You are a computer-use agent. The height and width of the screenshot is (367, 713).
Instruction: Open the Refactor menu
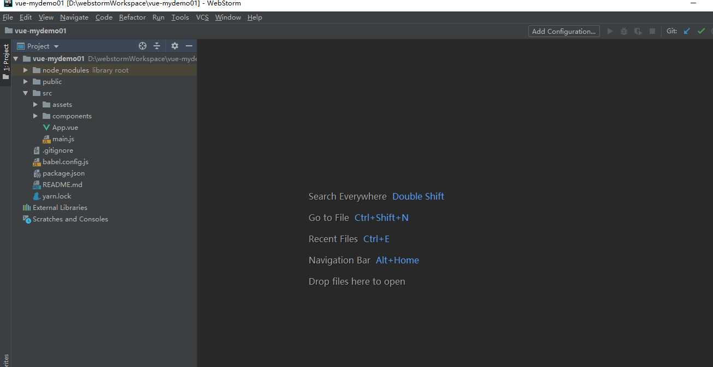[132, 17]
